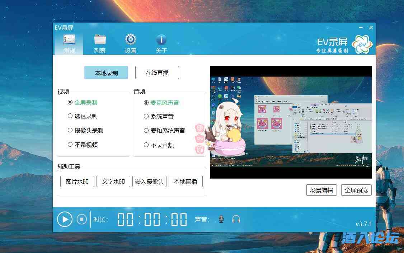The height and width of the screenshot is (253, 404).
Task: Choose 摄像头录制 radio option
Action: coord(85,131)
